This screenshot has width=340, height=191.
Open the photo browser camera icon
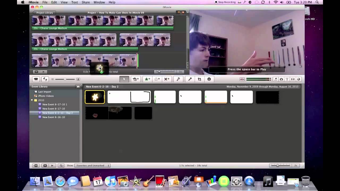281,79
